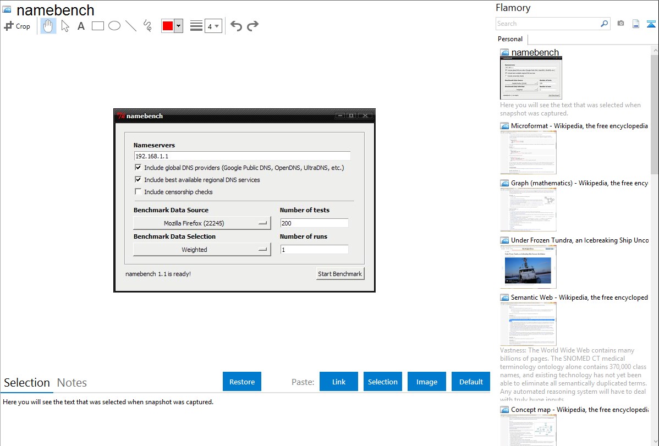This screenshot has width=659, height=446.
Task: Pick the freehand scribble tool
Action: (x=147, y=26)
